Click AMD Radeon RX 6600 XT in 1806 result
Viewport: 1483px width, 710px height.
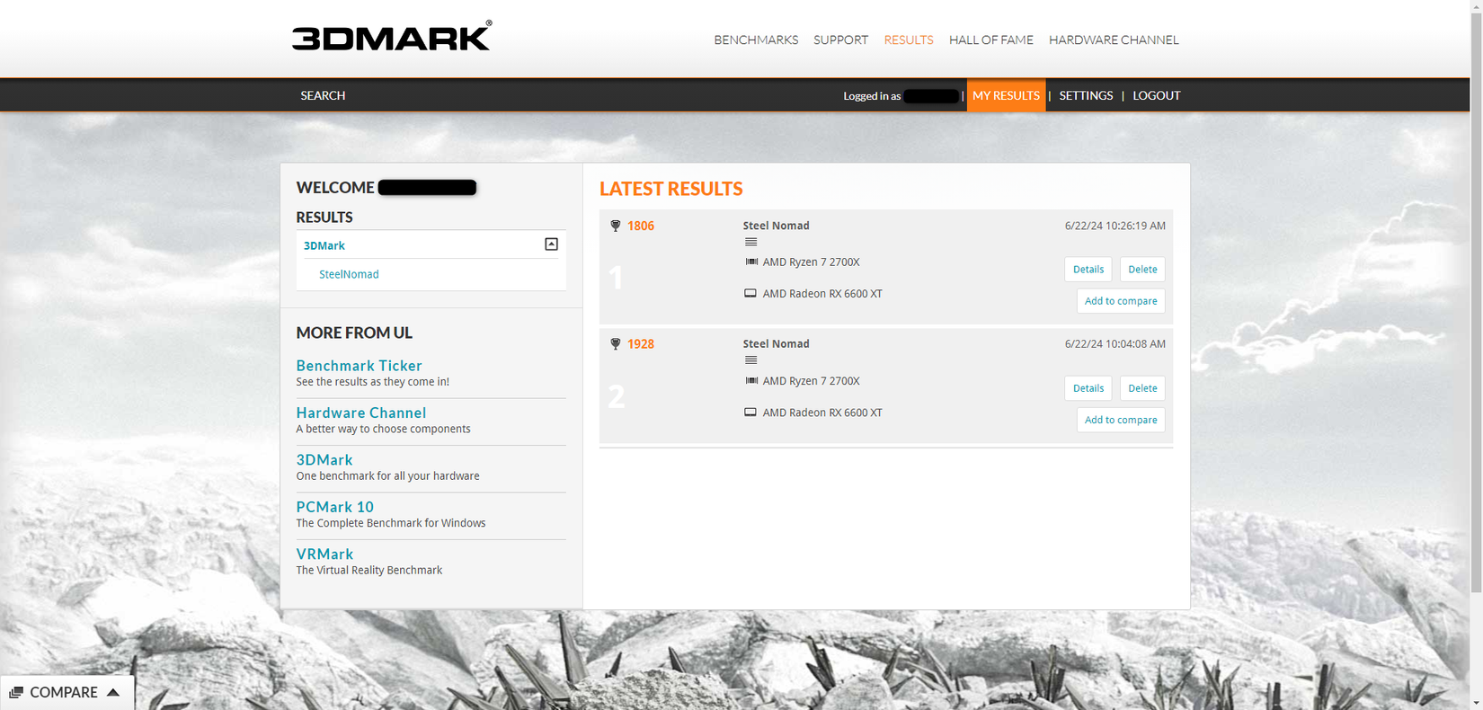coord(822,294)
